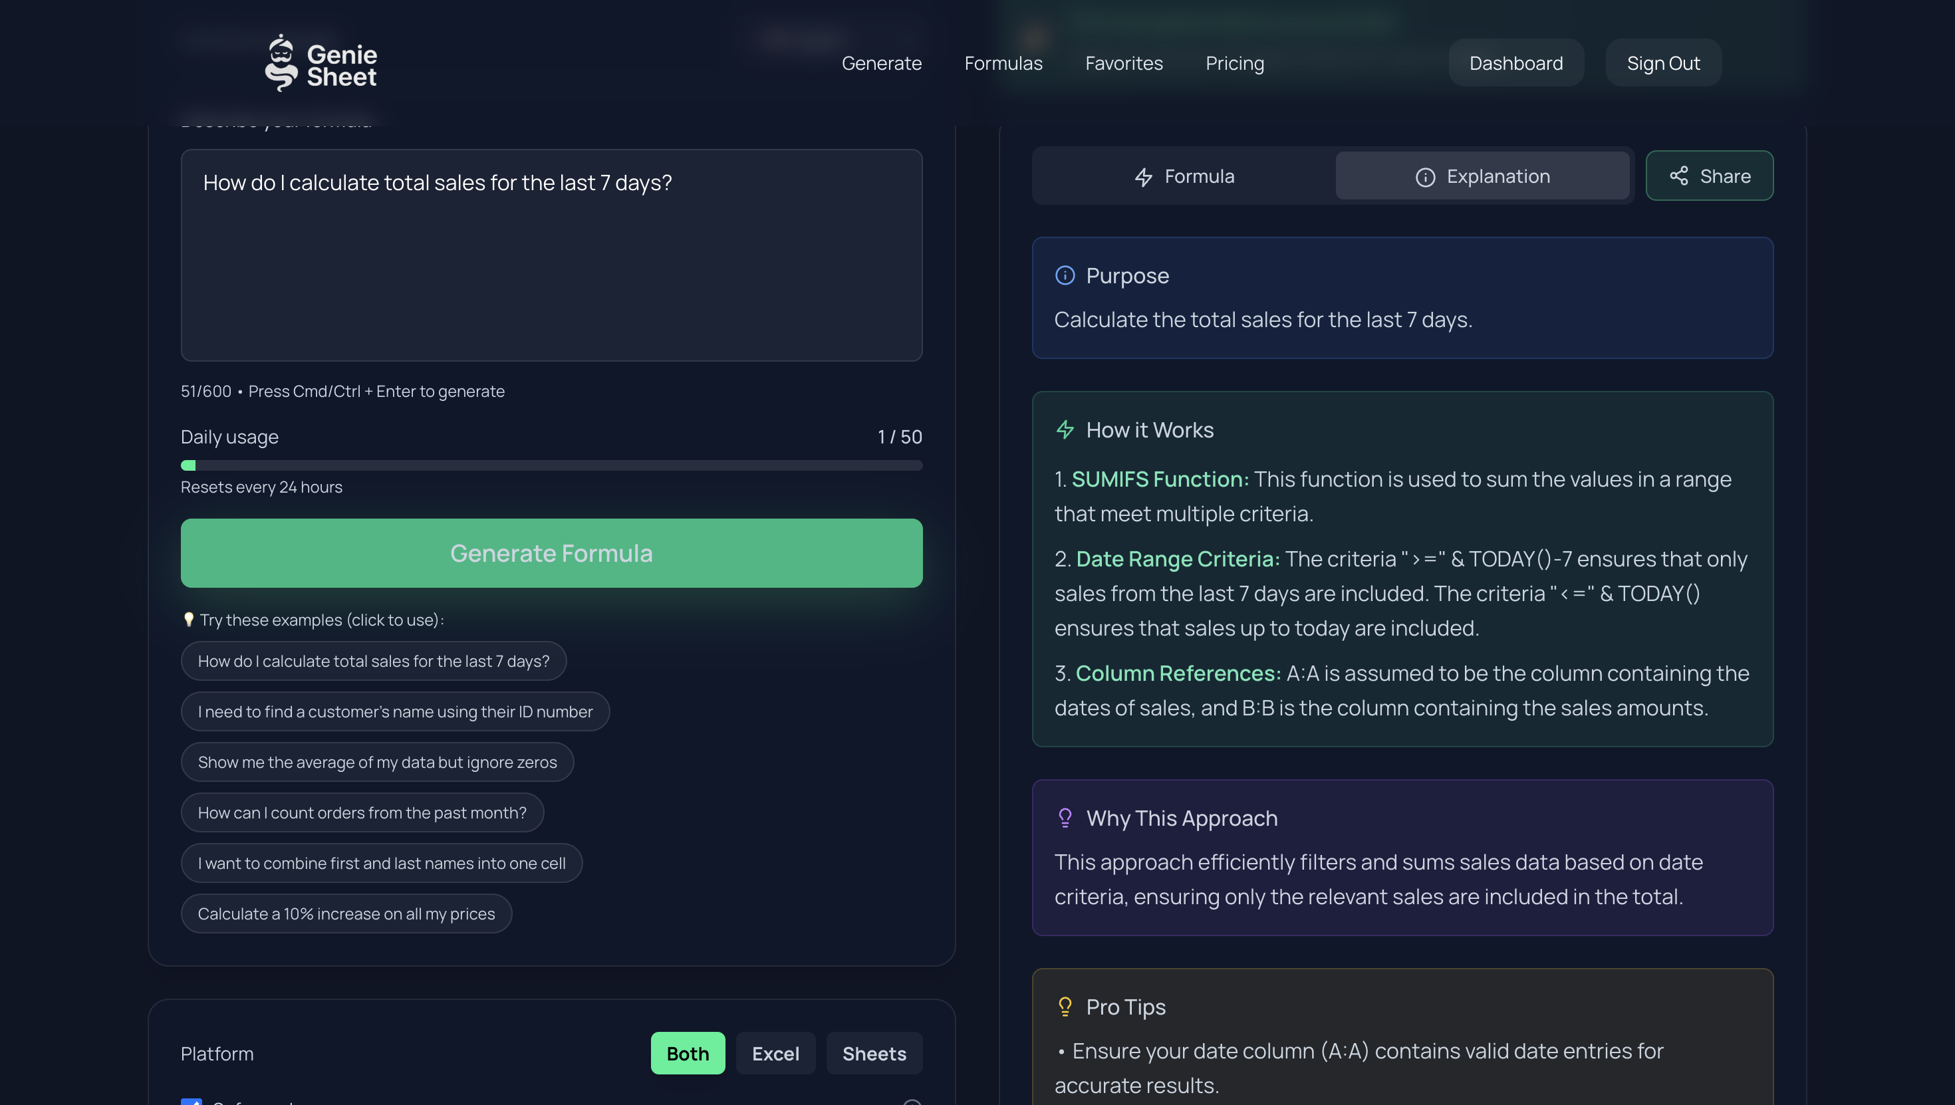Click the Why This Approach lightbulb icon
Viewport: 1955px width, 1105px height.
click(1065, 817)
